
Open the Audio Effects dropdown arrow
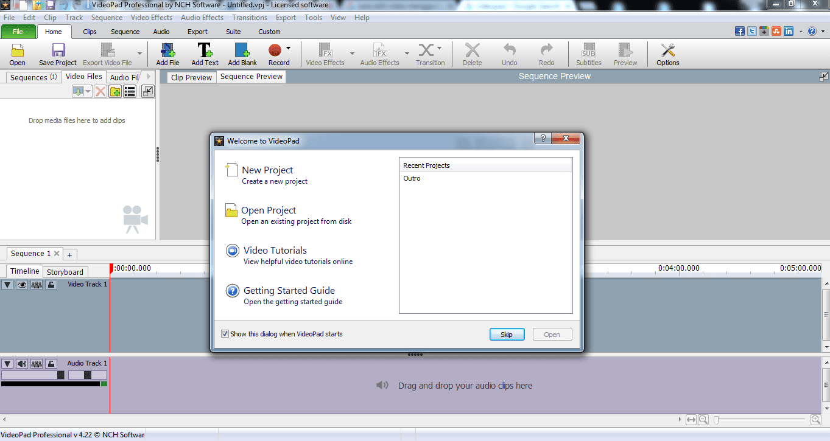pyautogui.click(x=407, y=54)
